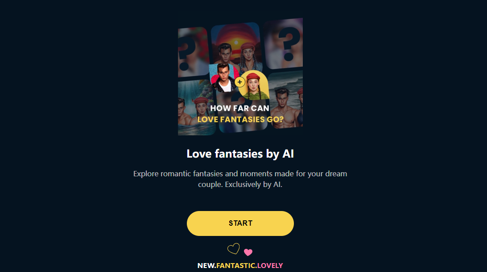Click the yellow plus icon between portraits
Viewport: 487px width, 272px height.
tap(239, 82)
